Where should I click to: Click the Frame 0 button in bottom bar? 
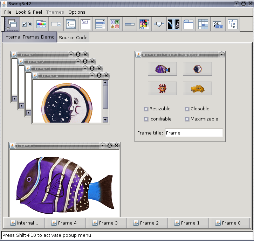229,223
